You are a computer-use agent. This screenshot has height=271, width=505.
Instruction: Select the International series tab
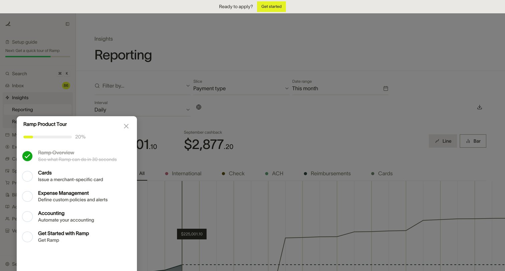click(x=183, y=173)
